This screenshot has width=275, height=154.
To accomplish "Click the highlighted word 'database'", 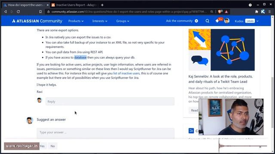I will click(x=80, y=57).
